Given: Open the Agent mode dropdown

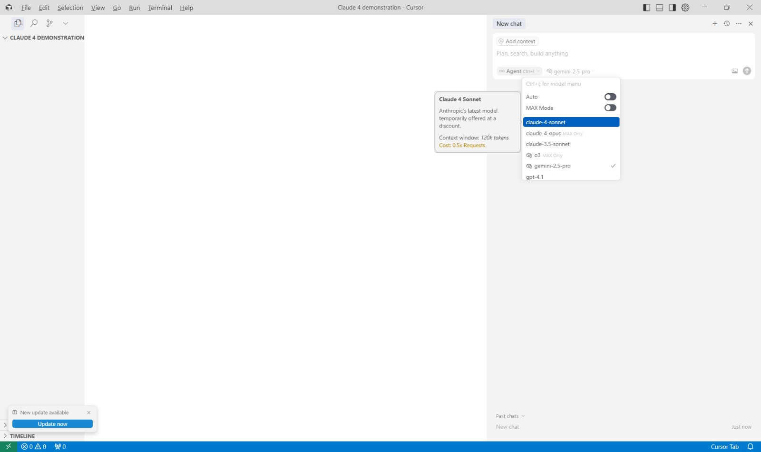Looking at the screenshot, I should [x=519, y=71].
